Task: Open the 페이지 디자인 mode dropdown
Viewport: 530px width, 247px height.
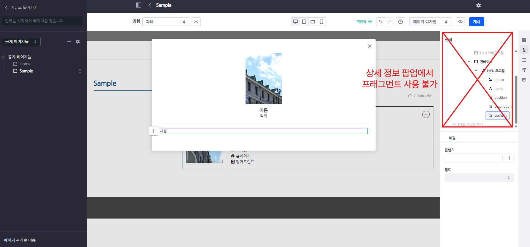Action: [x=430, y=22]
